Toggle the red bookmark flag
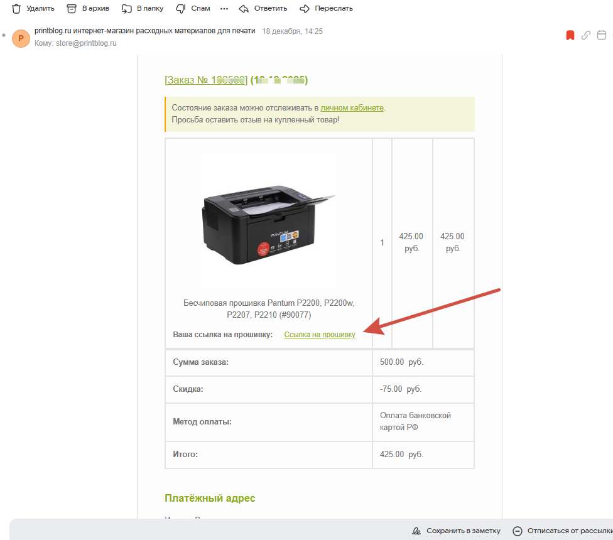The height and width of the screenshot is (540, 613). [570, 35]
